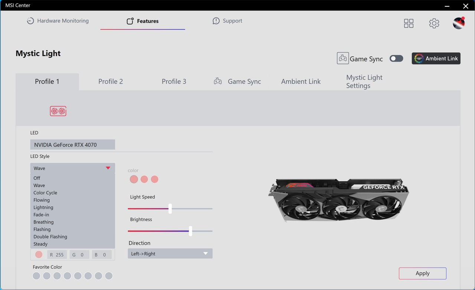Select the fourth Favorite Color slot
The width and height of the screenshot is (475, 290).
67,276
